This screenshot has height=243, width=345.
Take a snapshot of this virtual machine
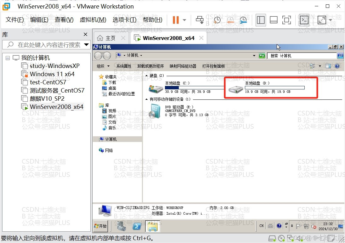[217, 20]
